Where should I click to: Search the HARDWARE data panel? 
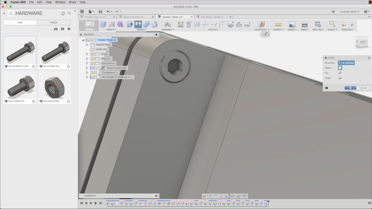click(69, 13)
